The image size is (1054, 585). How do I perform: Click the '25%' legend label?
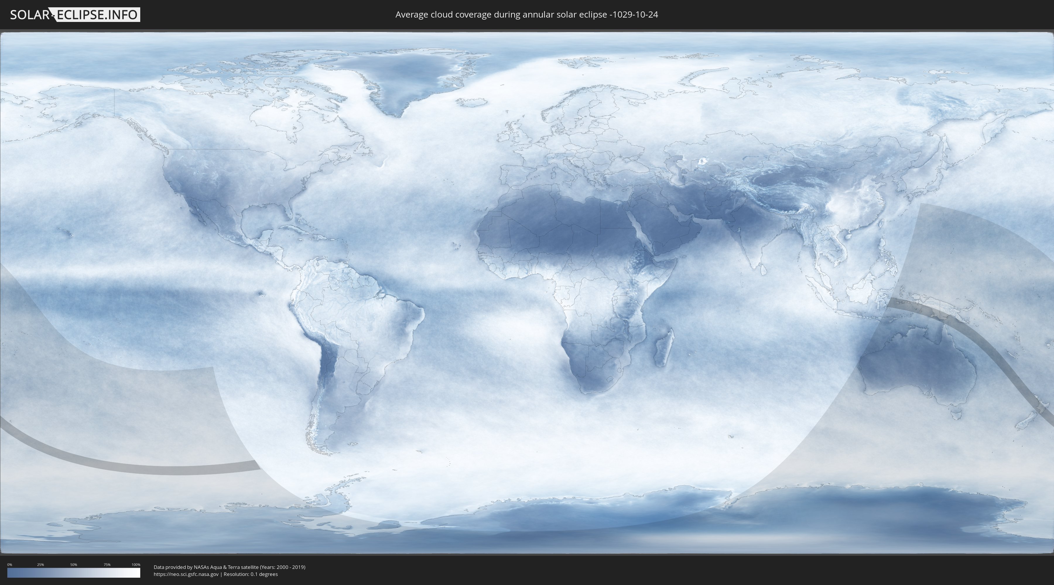[x=40, y=565]
